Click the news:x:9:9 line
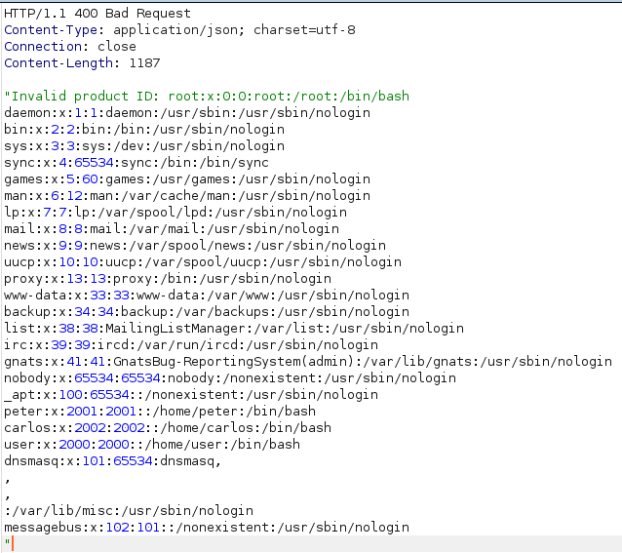 (195, 246)
